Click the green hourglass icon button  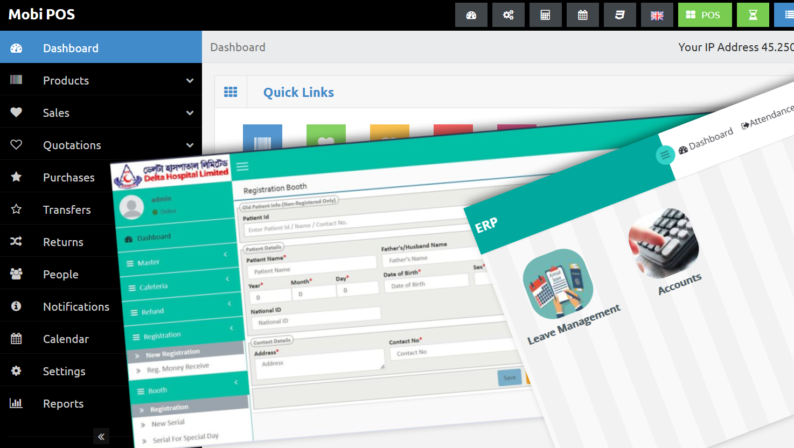pos(753,15)
